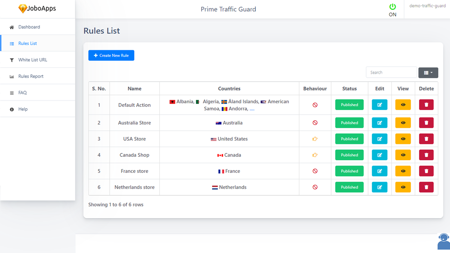Viewport: 450px width, 253px height.
Task: Edit the Default Action rule
Action: [x=379, y=105]
